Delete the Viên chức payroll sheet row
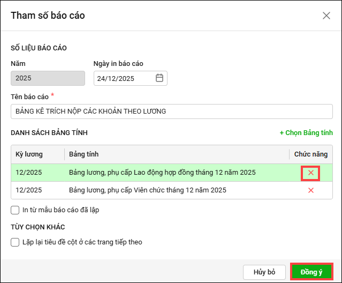 tap(310, 190)
